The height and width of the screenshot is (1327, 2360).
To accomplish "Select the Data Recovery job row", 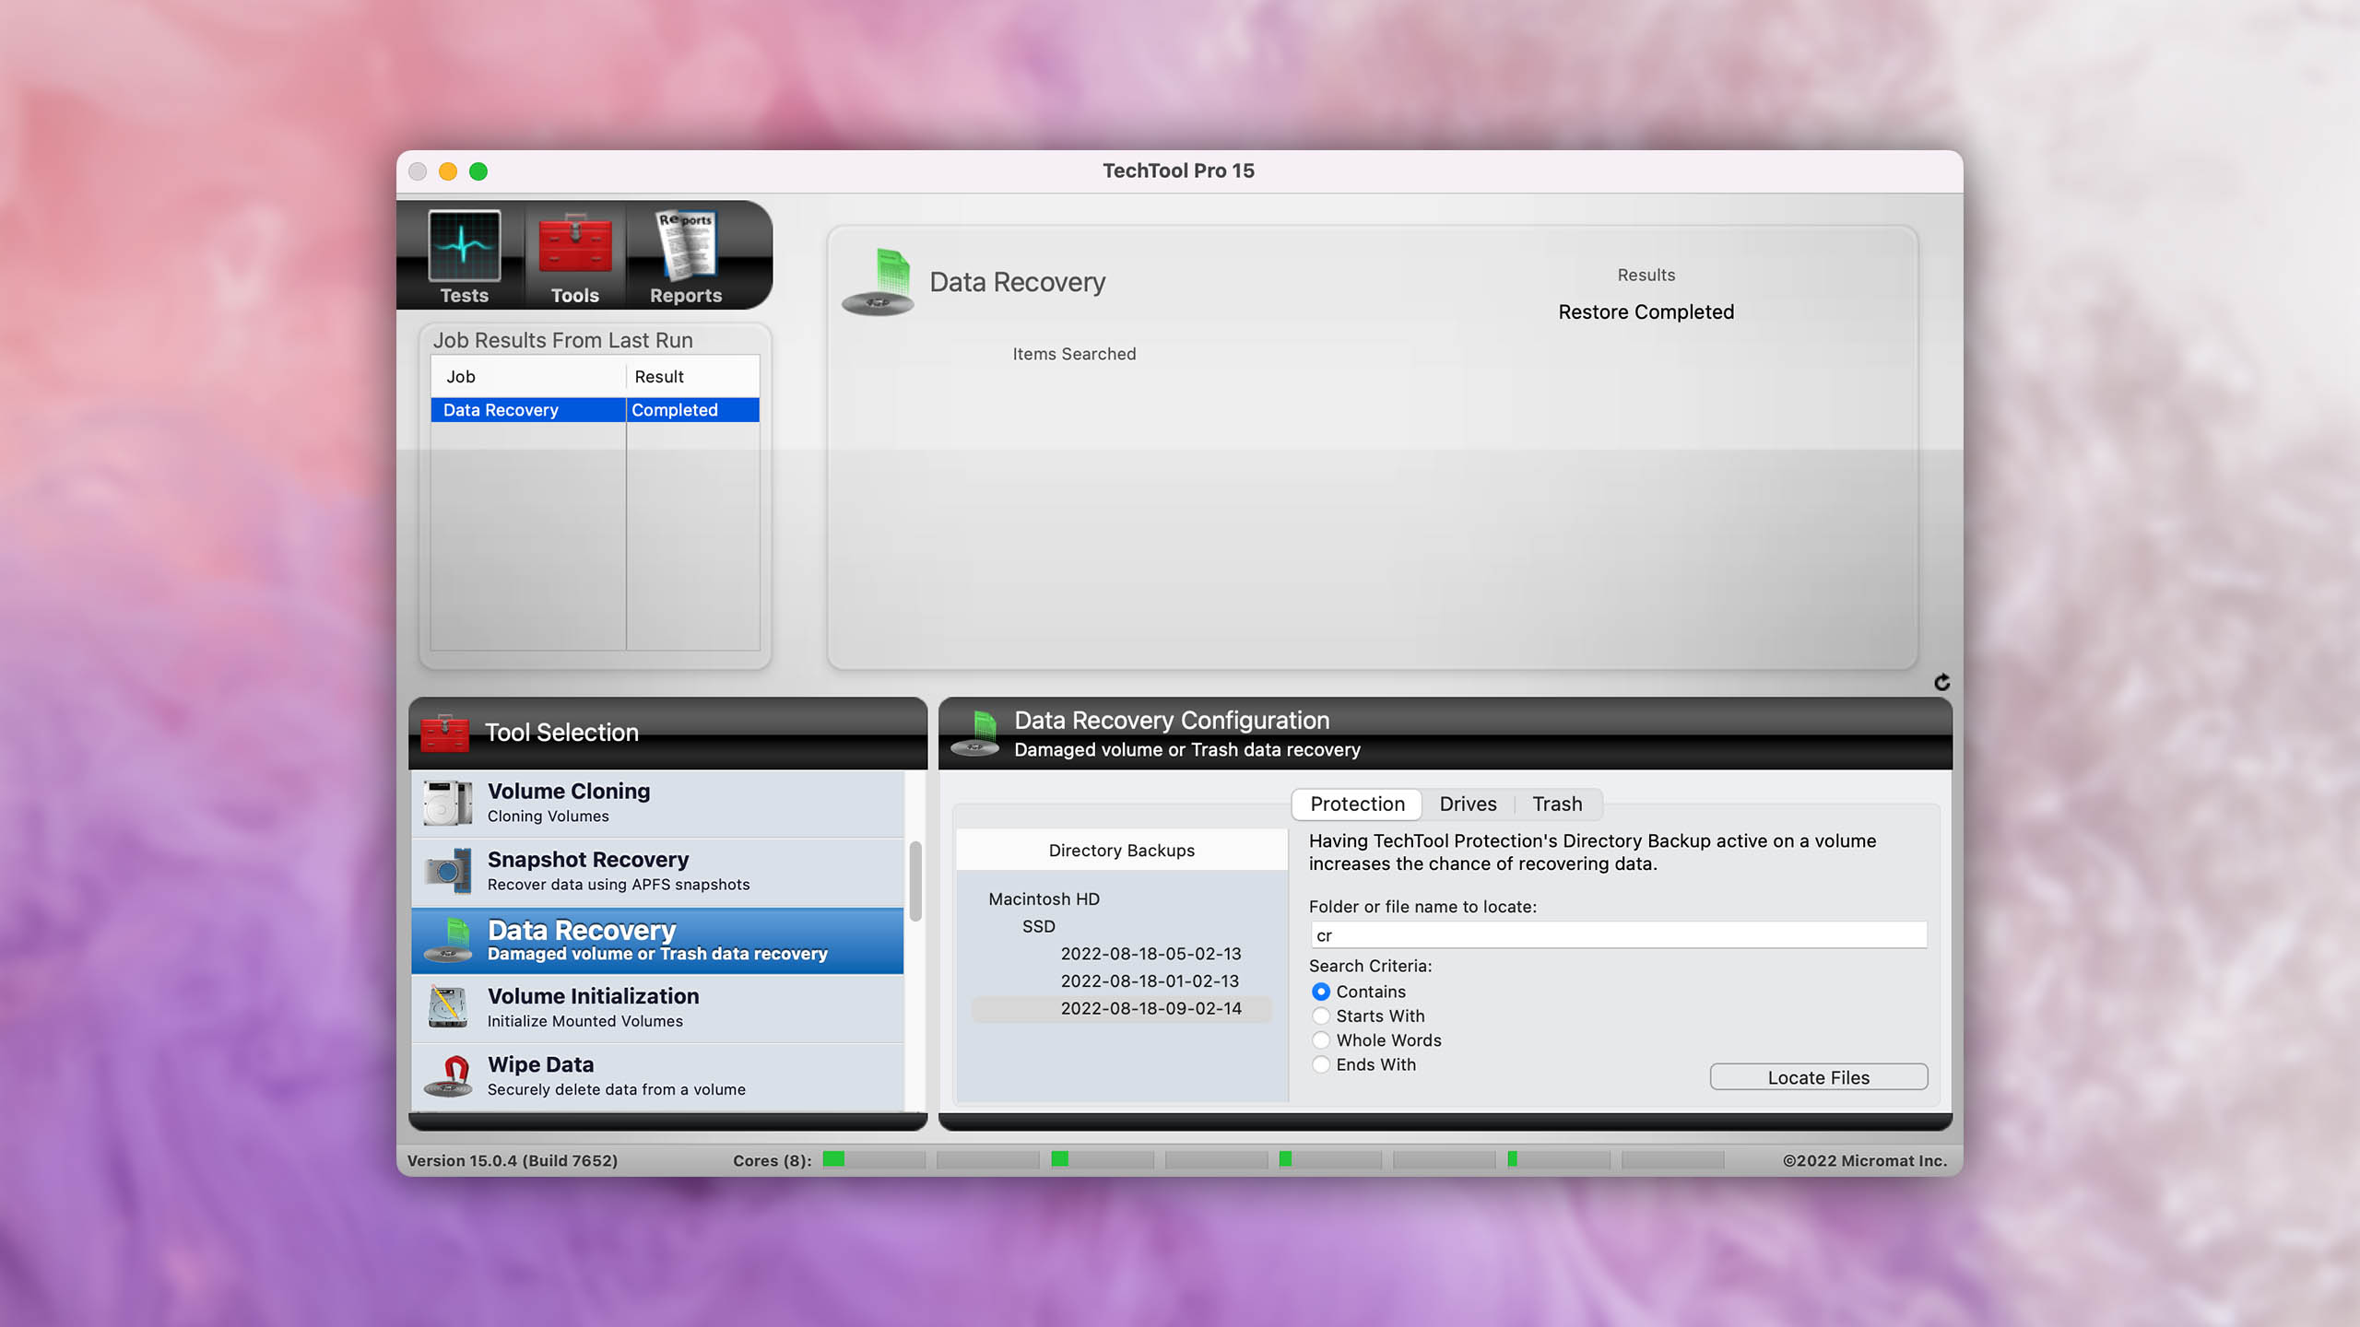I will [x=595, y=410].
